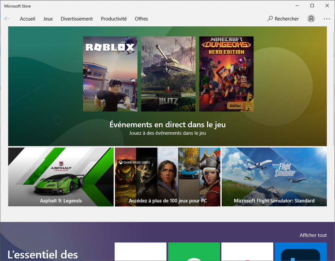
Task: Minimize the Microsoft Store window
Action: [x=297, y=6]
